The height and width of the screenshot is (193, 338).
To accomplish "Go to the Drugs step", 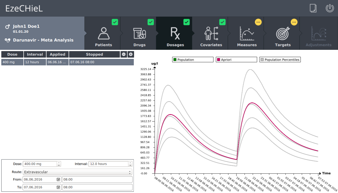I will click(x=139, y=33).
